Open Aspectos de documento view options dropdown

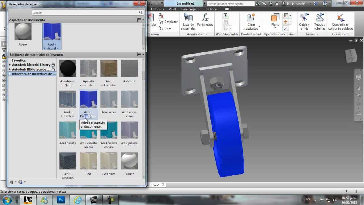point(140,20)
